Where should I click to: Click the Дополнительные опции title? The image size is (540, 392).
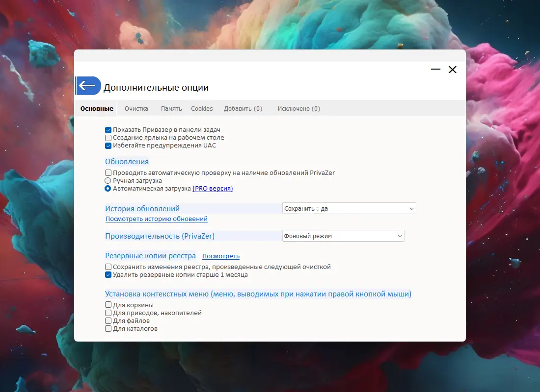[x=156, y=88]
